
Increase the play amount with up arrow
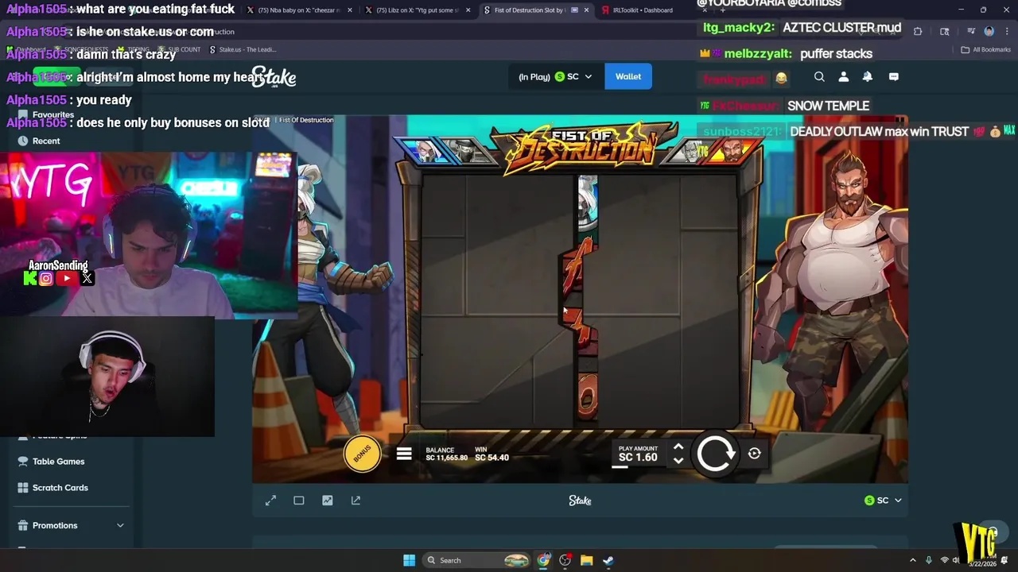click(x=678, y=447)
